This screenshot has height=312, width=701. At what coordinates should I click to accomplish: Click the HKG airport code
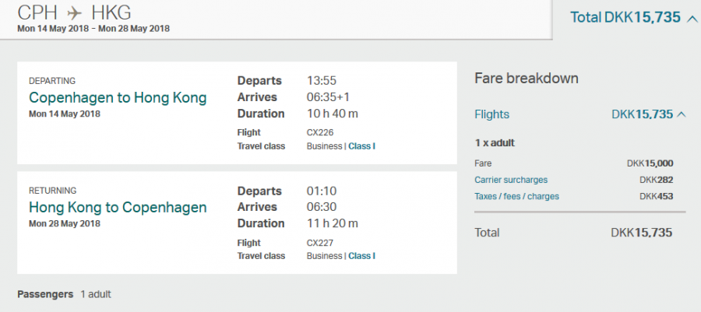point(111,12)
